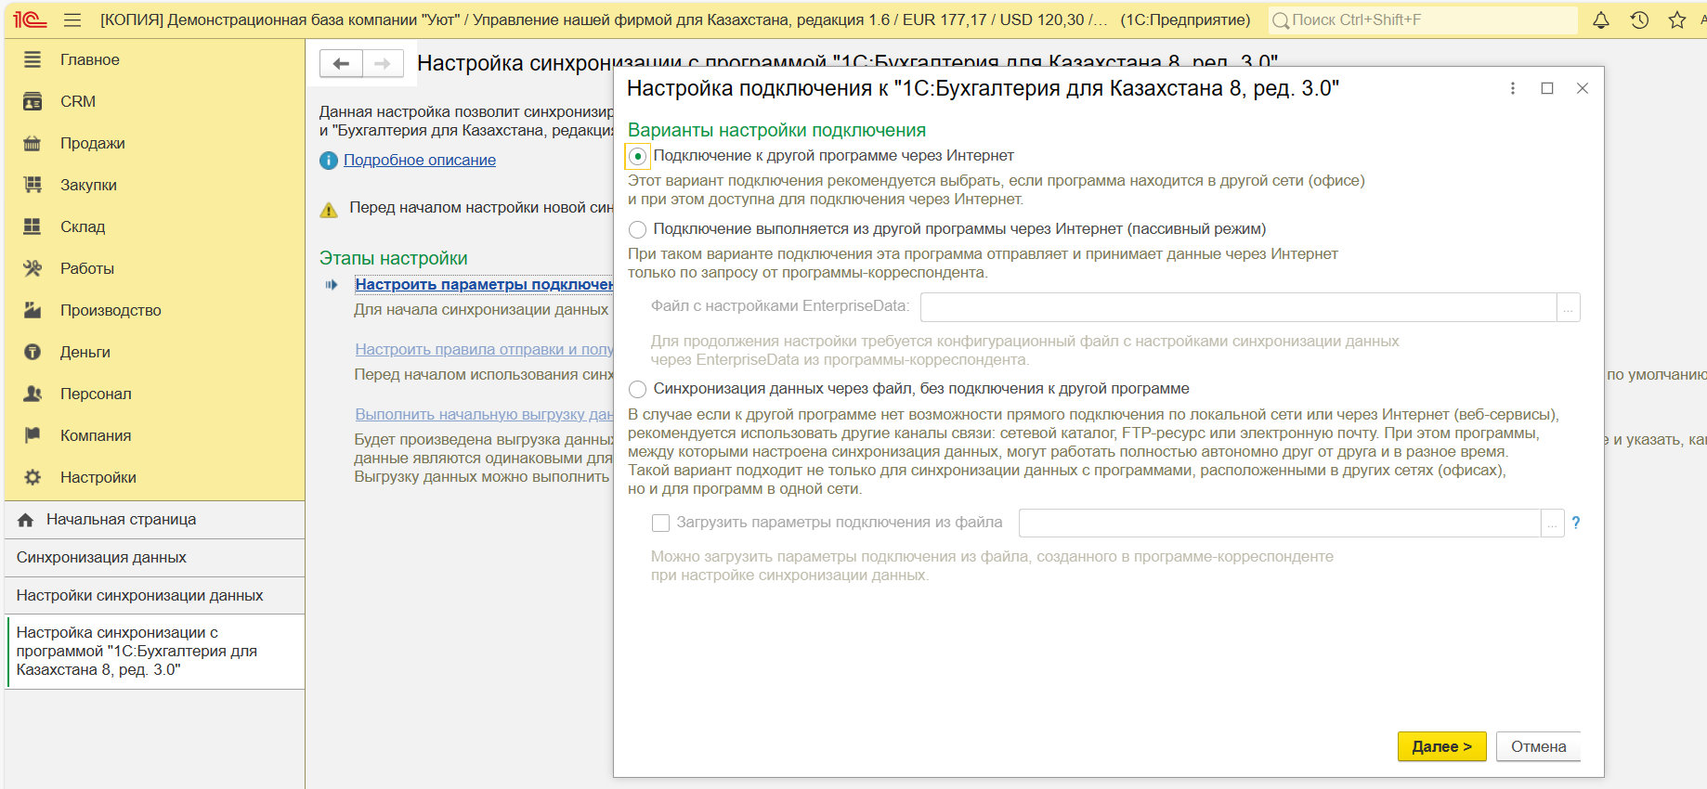Select passive mode connection radio option
Image resolution: width=1707 pixels, height=789 pixels.
pos(638,229)
